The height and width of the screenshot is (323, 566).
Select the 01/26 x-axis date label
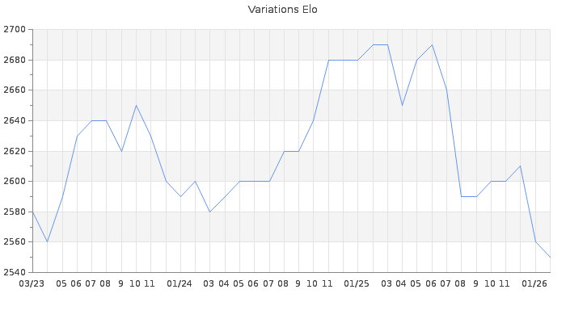[534, 283]
